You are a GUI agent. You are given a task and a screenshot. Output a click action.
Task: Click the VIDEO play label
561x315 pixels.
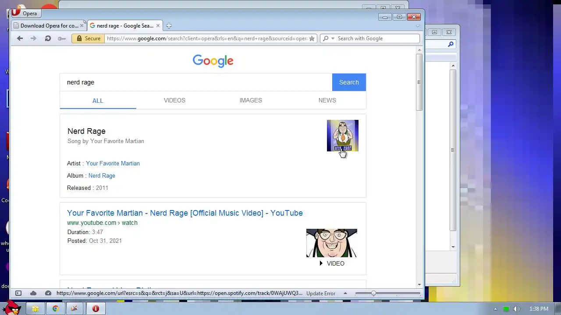pos(332,263)
